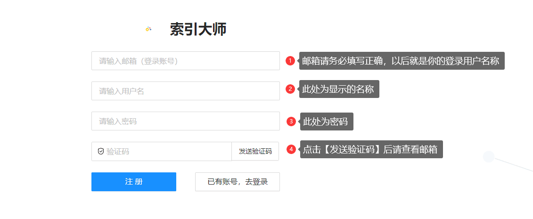Click 已有账号，去登录 button
The image size is (533, 219).
click(x=237, y=182)
